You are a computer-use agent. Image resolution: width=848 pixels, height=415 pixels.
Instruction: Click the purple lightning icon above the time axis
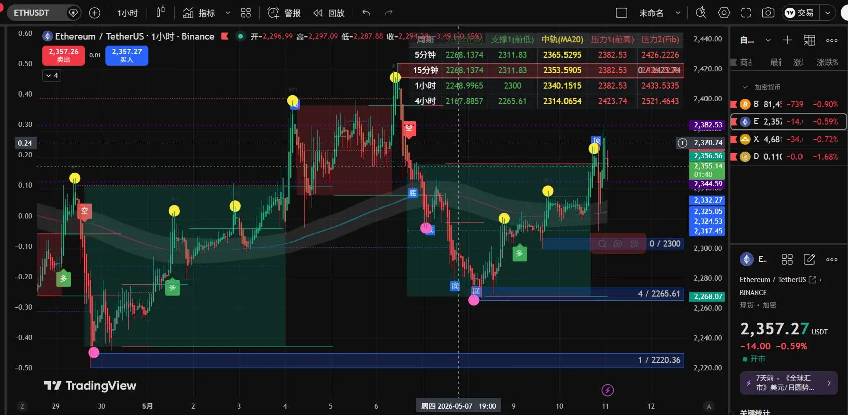click(607, 390)
